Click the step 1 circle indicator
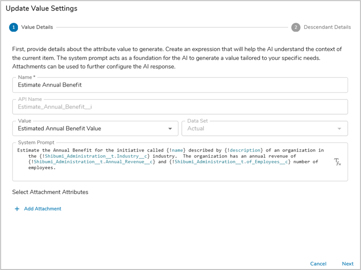 click(x=13, y=27)
